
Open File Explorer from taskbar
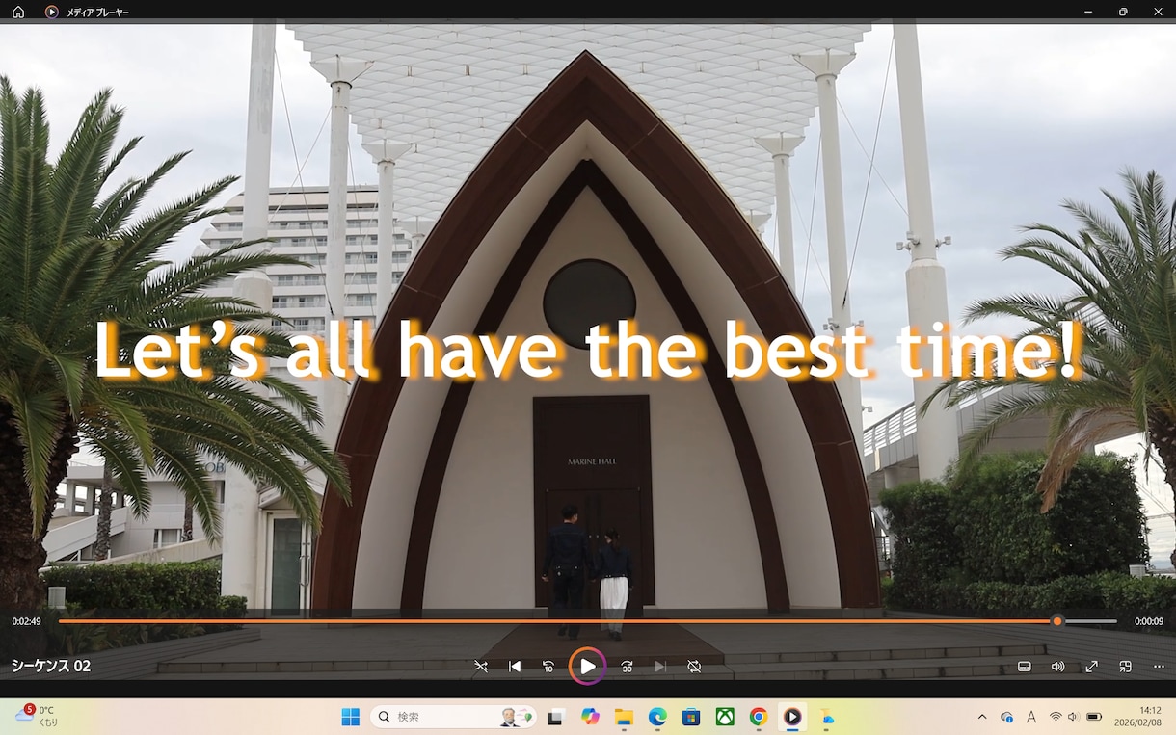pyautogui.click(x=624, y=717)
